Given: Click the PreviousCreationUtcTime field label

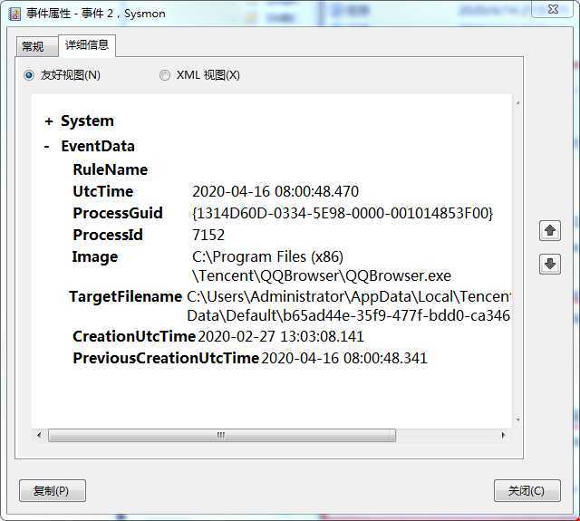Looking at the screenshot, I should pyautogui.click(x=166, y=358).
